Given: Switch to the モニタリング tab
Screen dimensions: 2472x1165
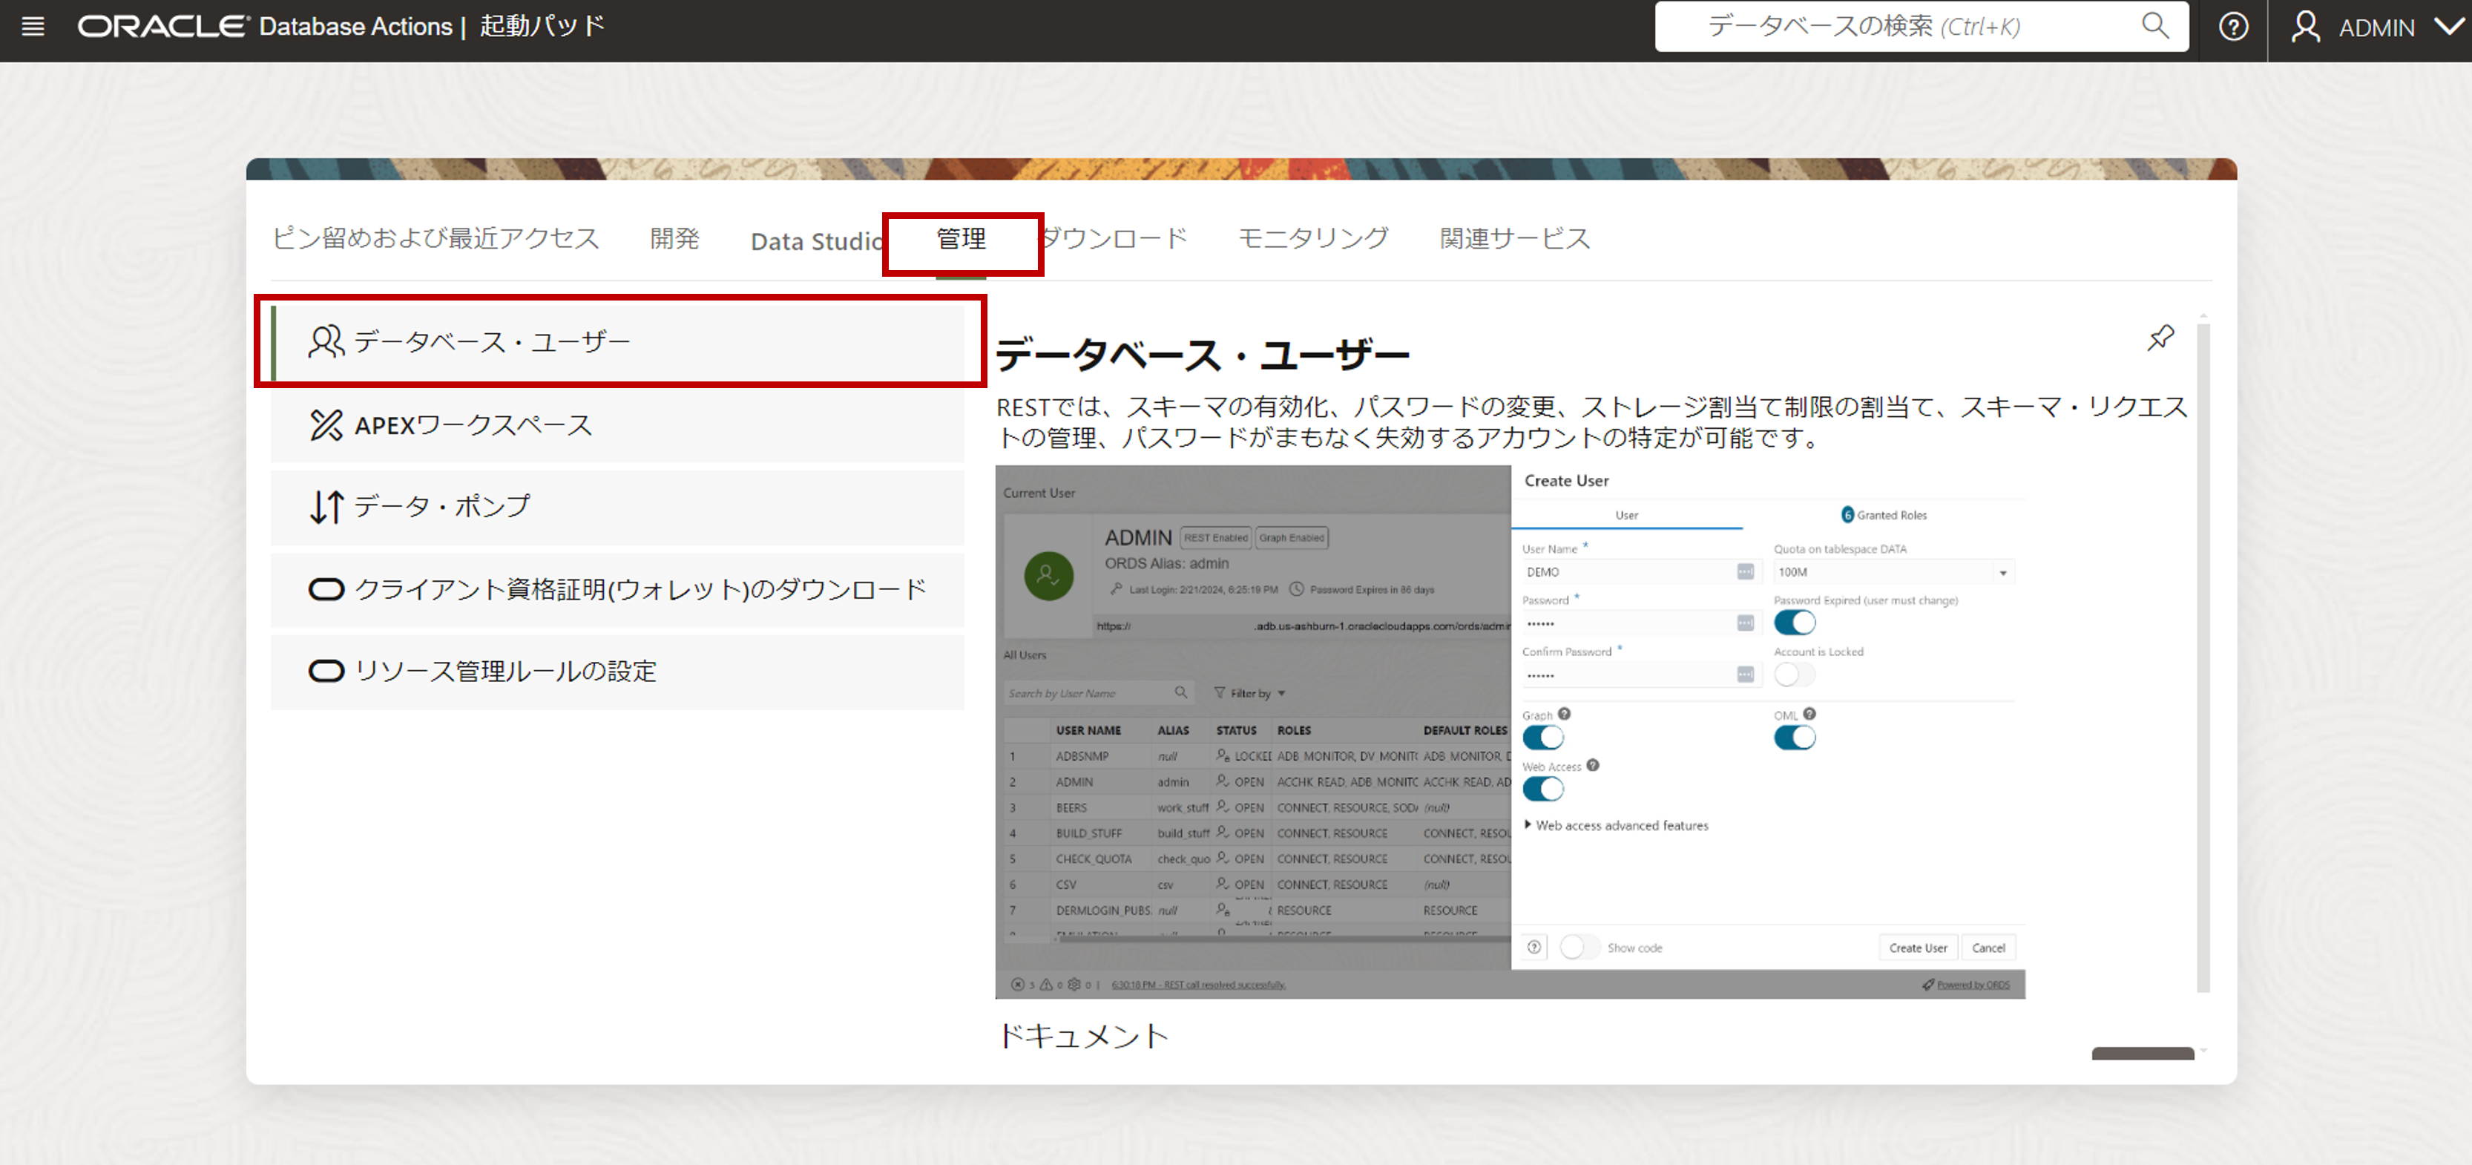Looking at the screenshot, I should tap(1312, 238).
